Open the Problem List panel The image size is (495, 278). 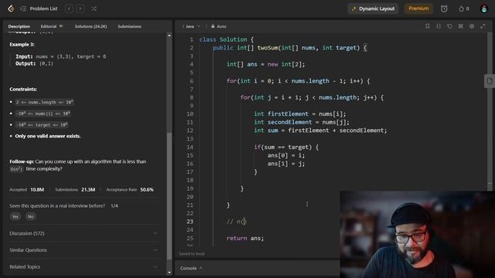coord(39,8)
